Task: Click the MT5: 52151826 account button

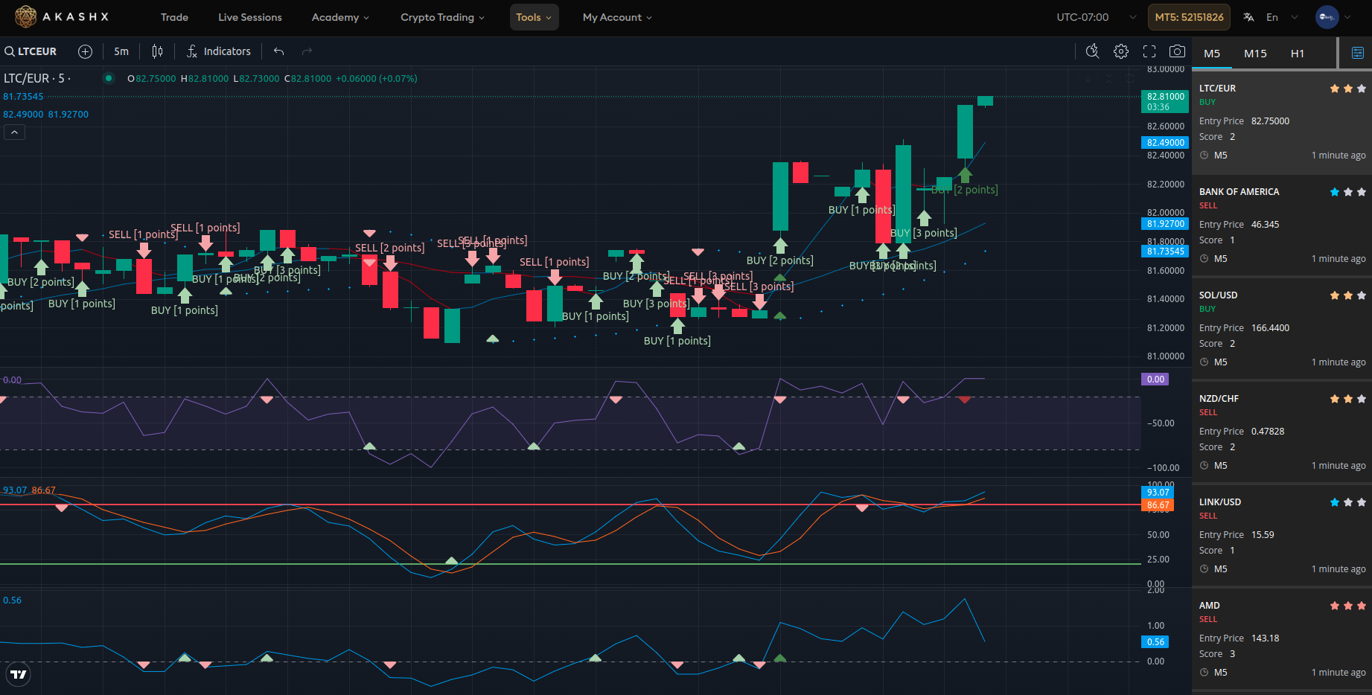Action: point(1189,17)
